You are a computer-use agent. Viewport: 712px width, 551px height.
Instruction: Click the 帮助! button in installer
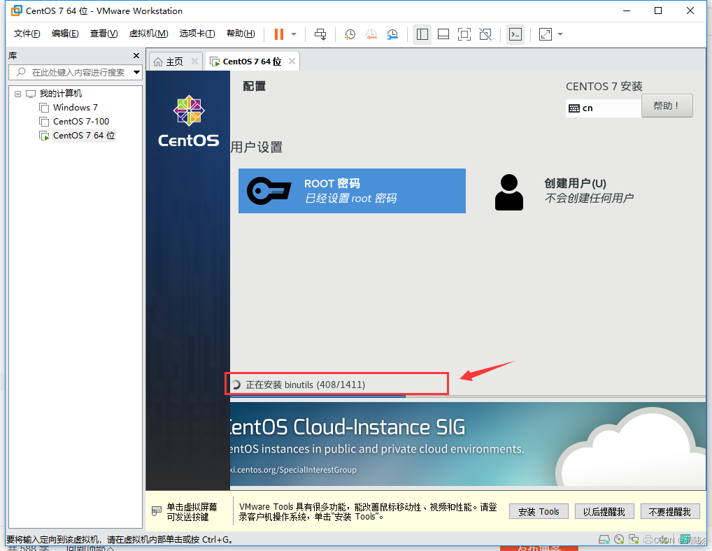coord(667,106)
